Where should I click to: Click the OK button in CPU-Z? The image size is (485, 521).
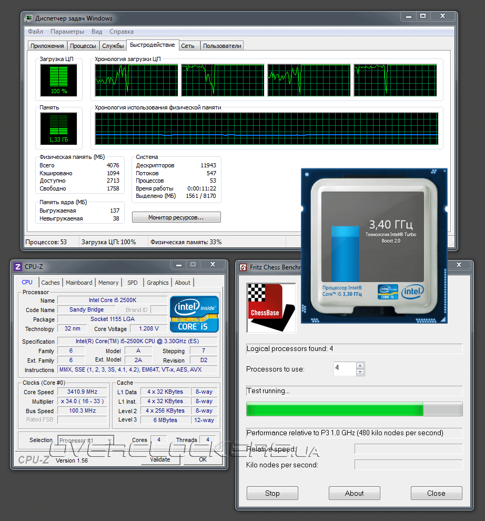[x=203, y=459]
